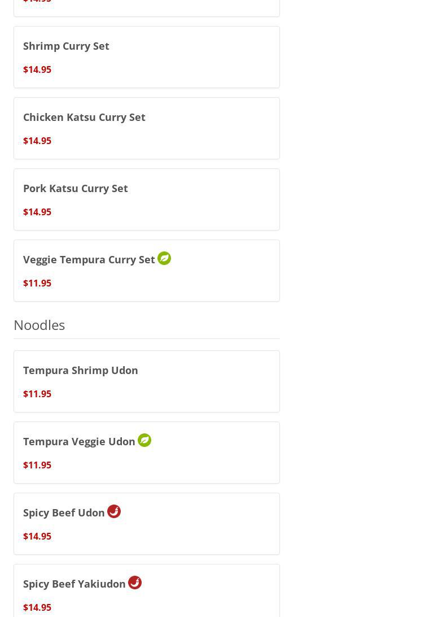Click the spicy chili icon beside Spicy Beef Udon
This screenshot has height=617, width=443.
(x=114, y=511)
